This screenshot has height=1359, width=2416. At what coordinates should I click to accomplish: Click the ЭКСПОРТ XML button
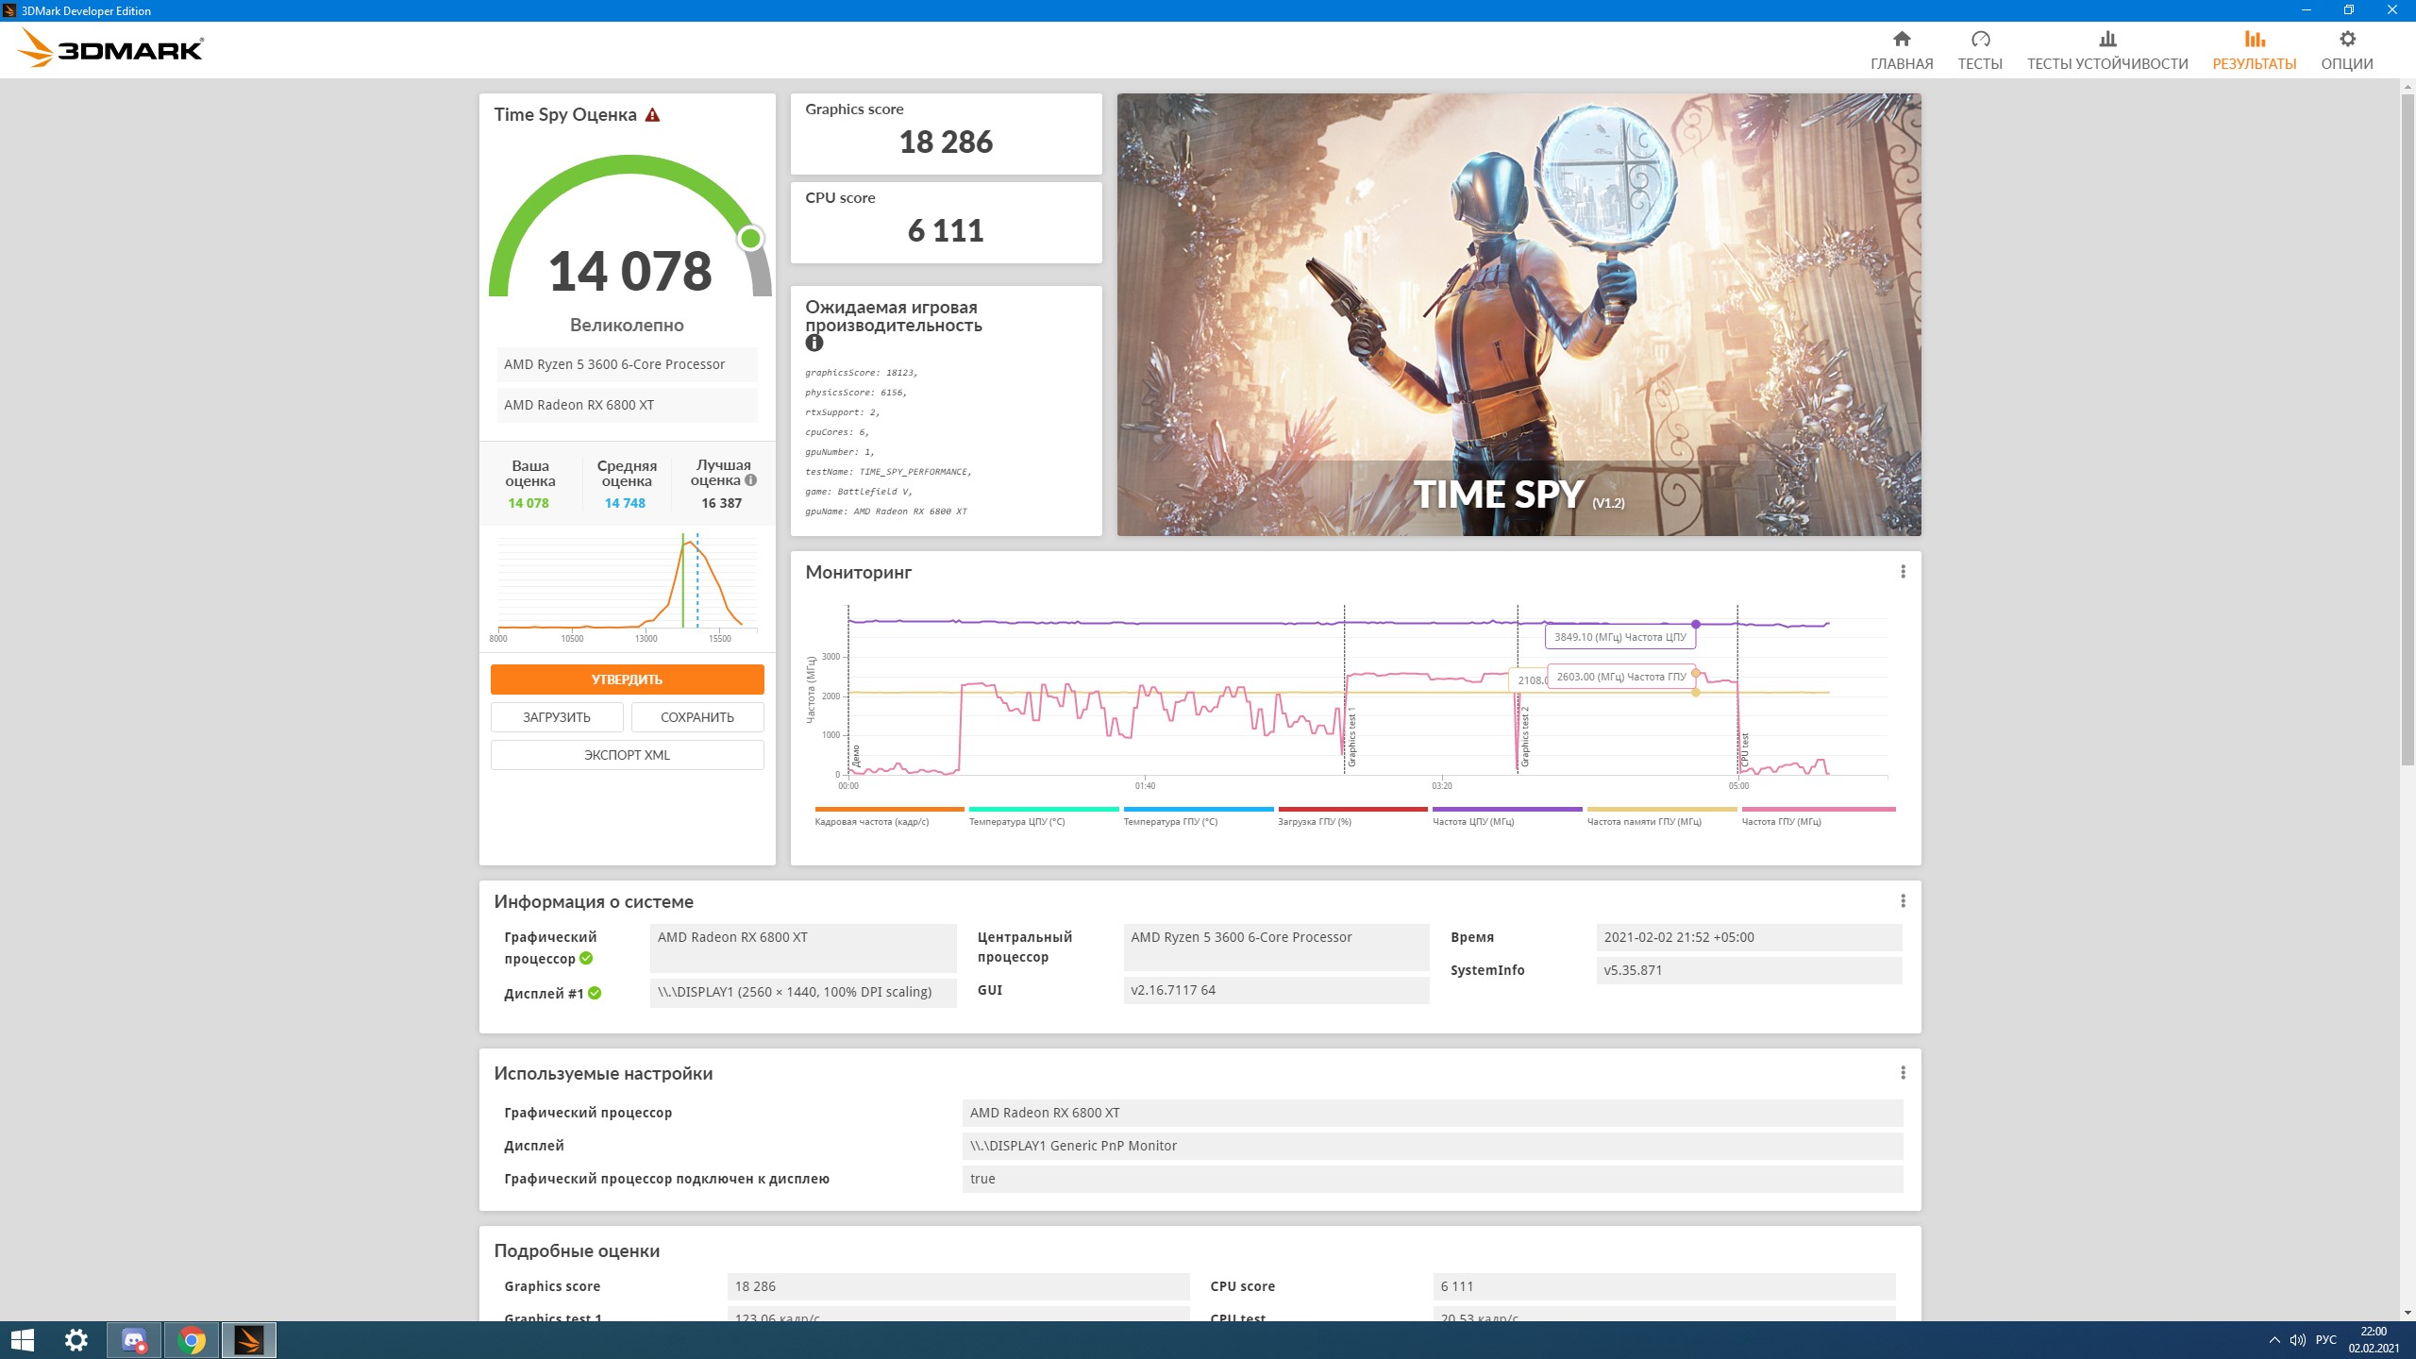coord(627,755)
